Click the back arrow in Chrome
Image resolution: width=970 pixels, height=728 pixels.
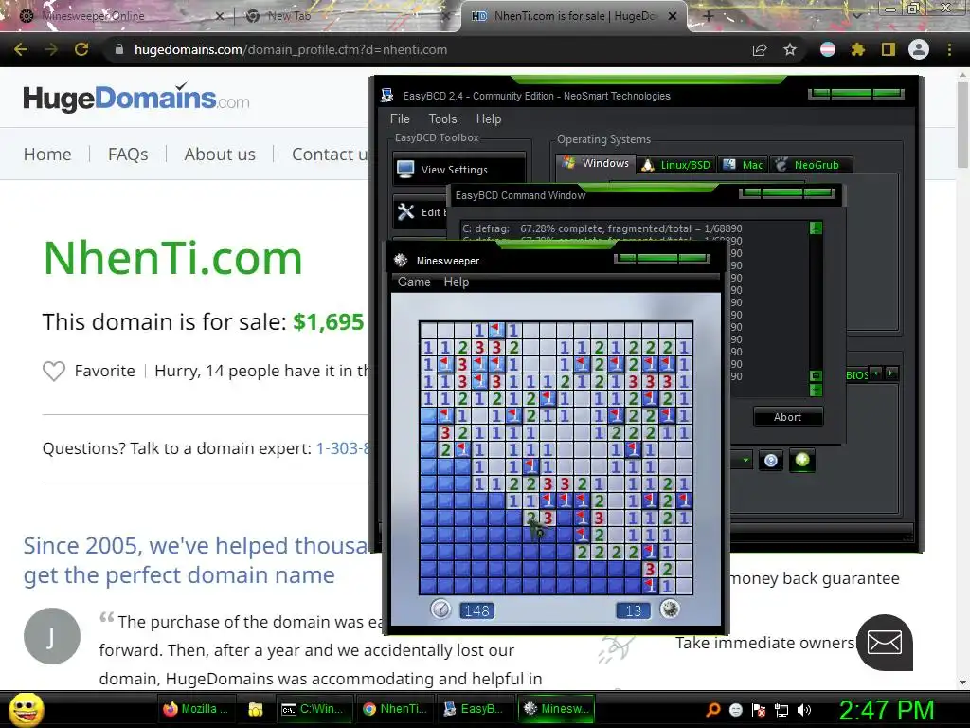point(21,49)
